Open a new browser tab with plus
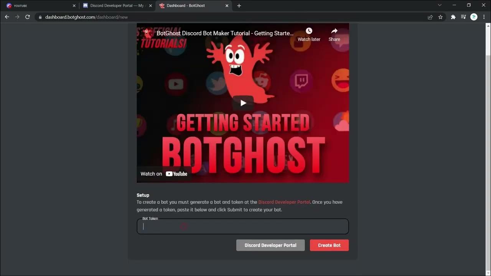491x276 pixels. (239, 6)
